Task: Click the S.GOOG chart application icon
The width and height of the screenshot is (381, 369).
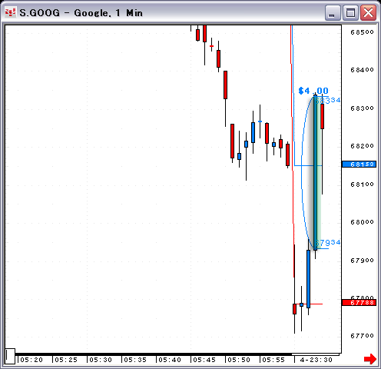Action: click(x=10, y=12)
